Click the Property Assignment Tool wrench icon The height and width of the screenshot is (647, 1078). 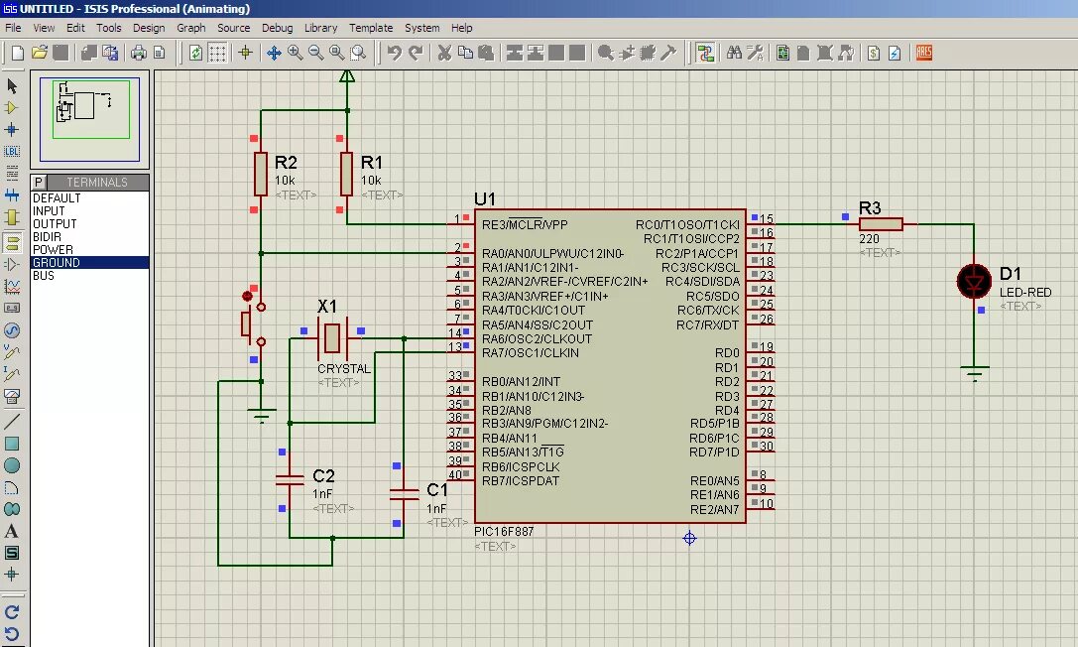(x=755, y=53)
